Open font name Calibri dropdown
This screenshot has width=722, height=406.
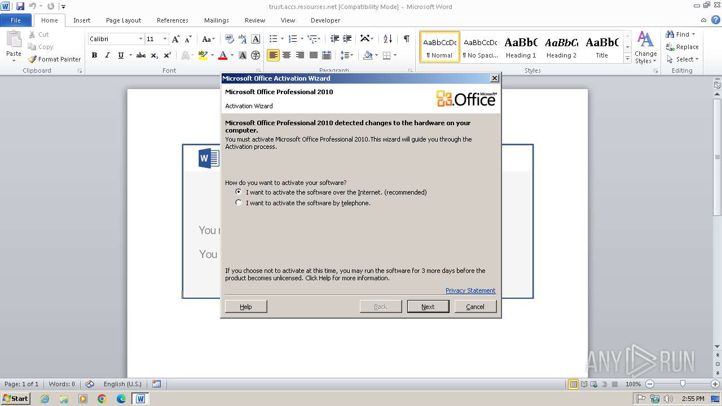[140, 39]
